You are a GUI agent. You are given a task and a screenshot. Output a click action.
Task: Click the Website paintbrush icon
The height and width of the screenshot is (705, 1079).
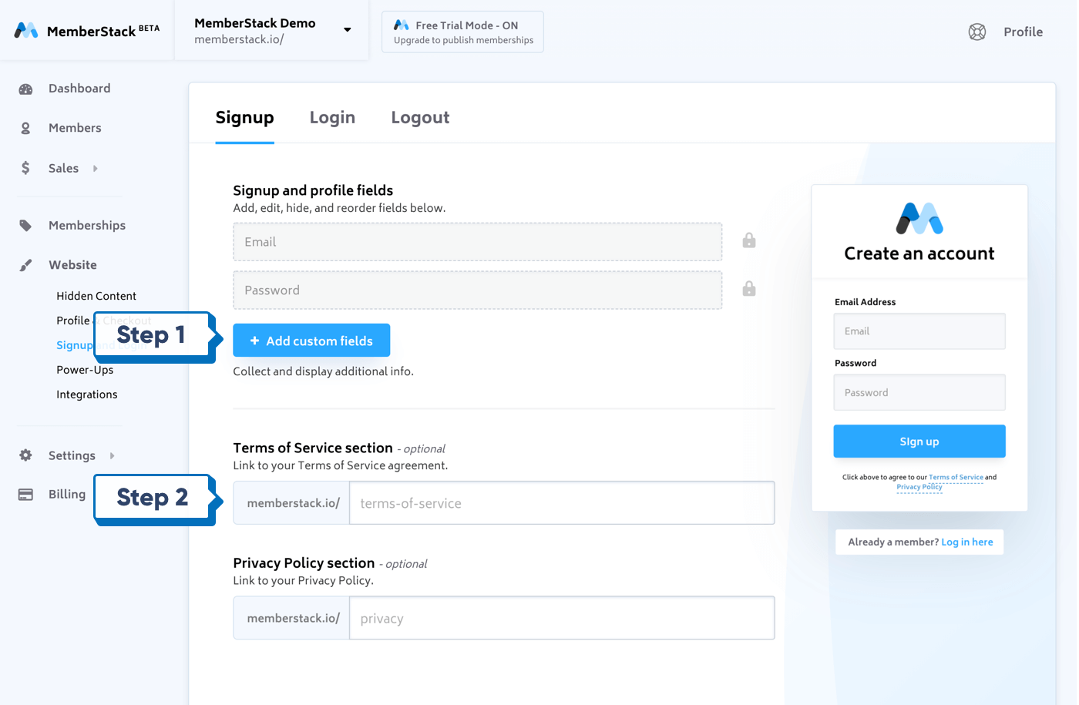(25, 265)
